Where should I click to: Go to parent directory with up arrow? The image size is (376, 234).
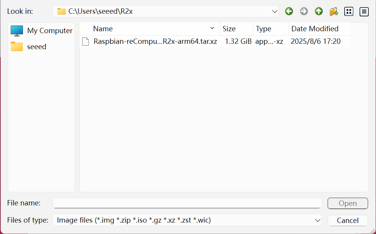319,11
